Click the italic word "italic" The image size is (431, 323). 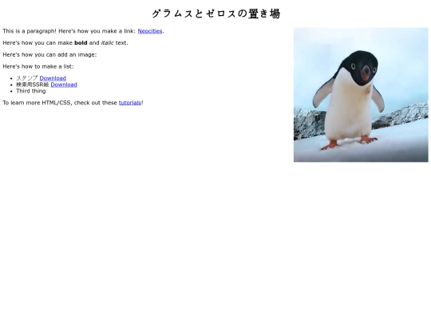[x=107, y=43]
